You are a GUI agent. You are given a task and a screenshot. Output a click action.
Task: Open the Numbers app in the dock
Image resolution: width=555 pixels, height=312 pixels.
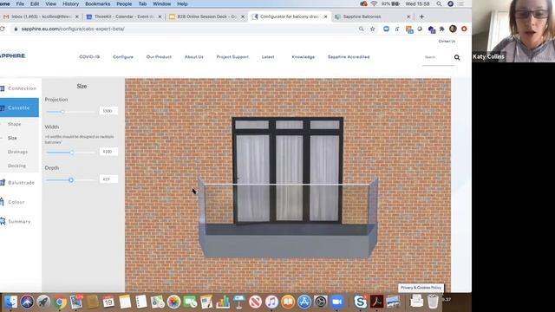[x=223, y=302]
